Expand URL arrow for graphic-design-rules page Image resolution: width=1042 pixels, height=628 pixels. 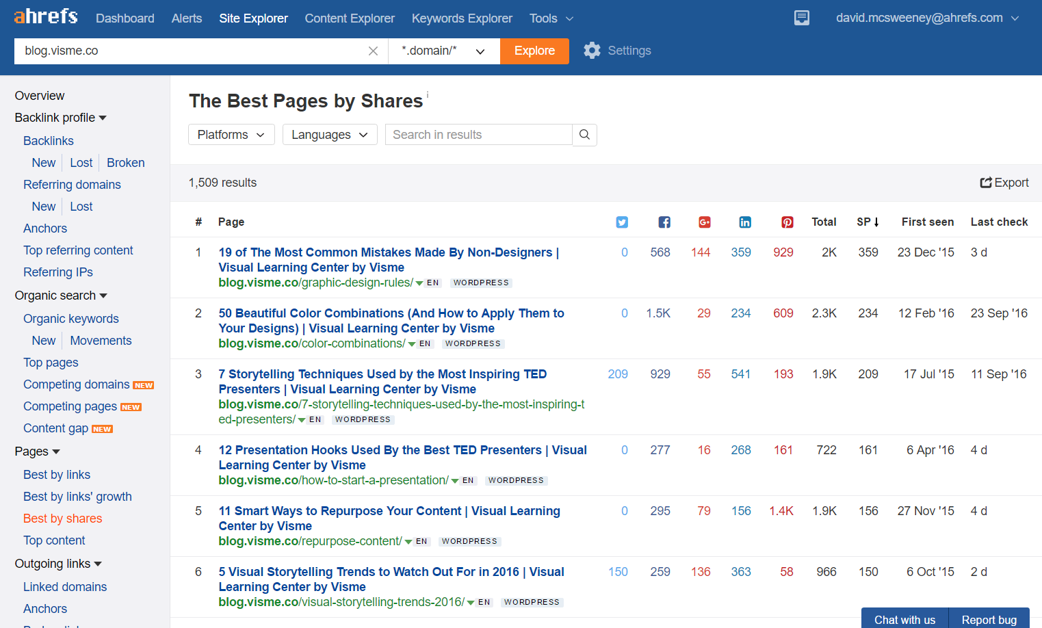pyautogui.click(x=419, y=283)
